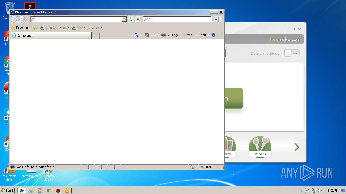This screenshot has height=194, width=346.
Task: Click the green Refresh button
Action: 131,19
